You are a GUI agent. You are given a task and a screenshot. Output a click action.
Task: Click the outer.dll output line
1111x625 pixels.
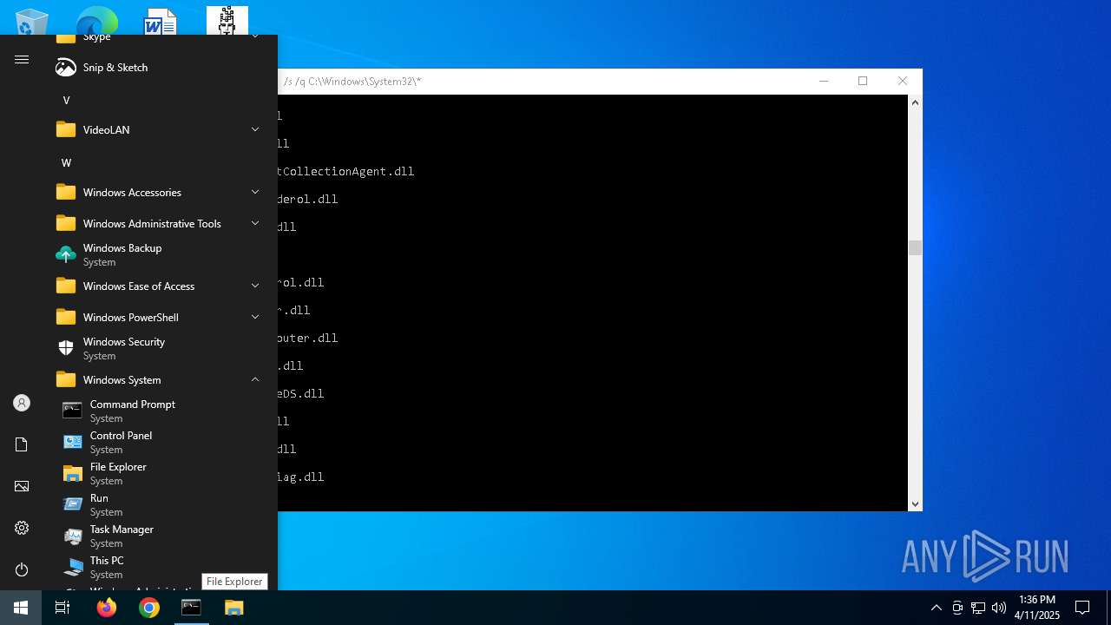tap(307, 338)
